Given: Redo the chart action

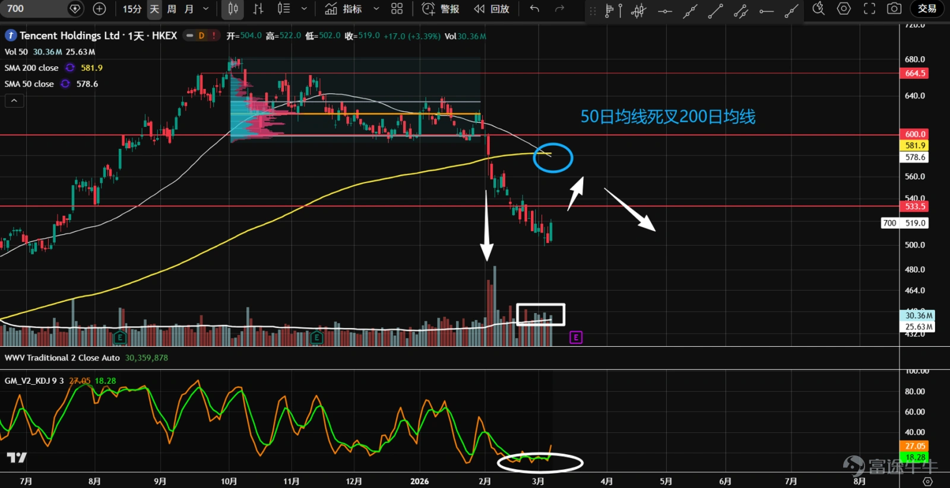Looking at the screenshot, I should 559,9.
